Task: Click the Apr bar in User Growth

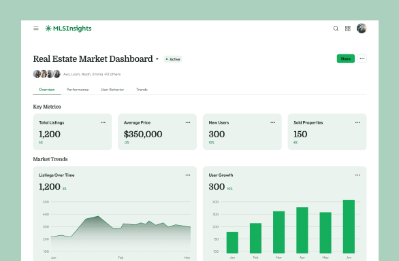Action: 302,230
